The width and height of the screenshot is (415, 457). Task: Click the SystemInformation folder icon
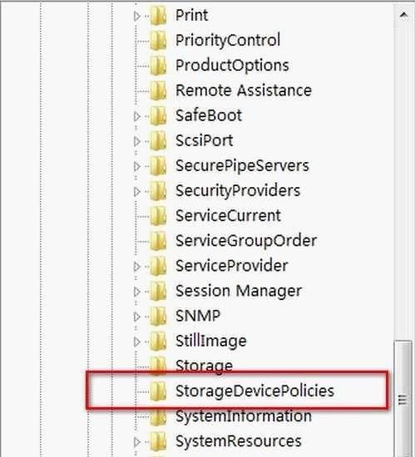coord(158,416)
